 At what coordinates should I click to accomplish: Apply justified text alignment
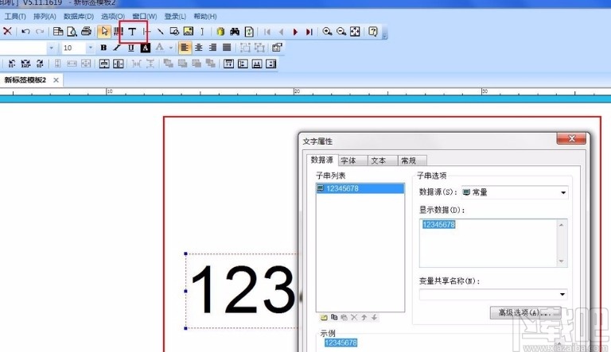tap(227, 48)
